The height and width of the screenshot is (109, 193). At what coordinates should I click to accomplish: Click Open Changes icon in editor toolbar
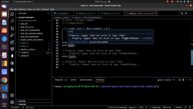[x=182, y=13]
